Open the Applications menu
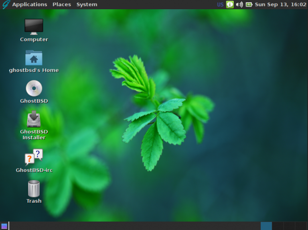This screenshot has height=230, width=308. pyautogui.click(x=29, y=4)
